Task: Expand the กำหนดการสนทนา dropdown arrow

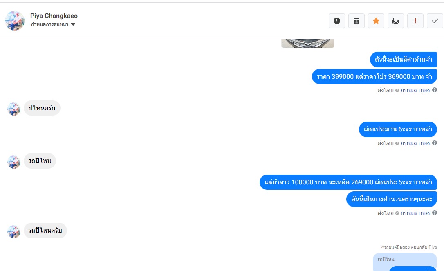Action: 73,24
